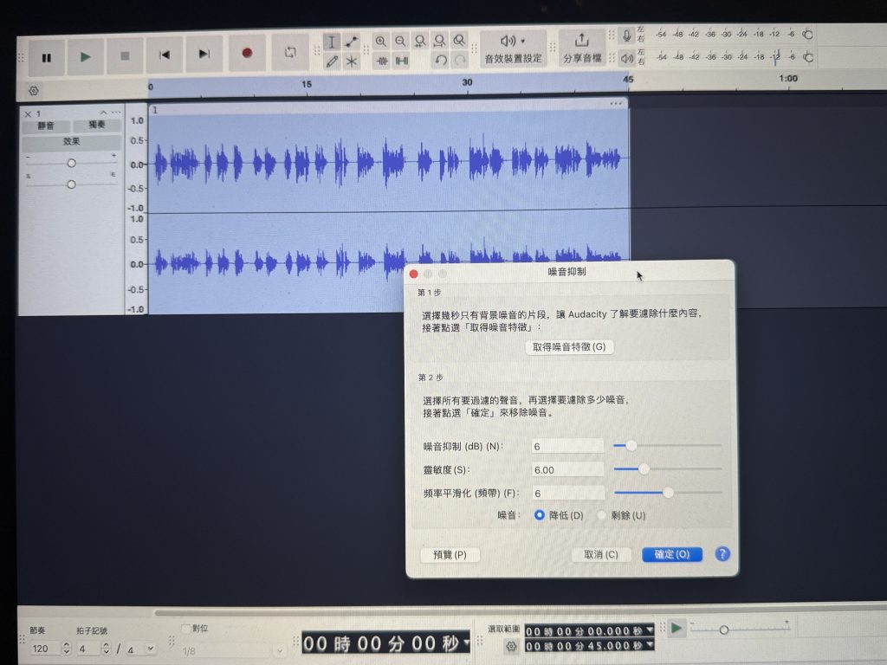Open the 效果 effects panel on track
The height and width of the screenshot is (665, 887).
71,141
